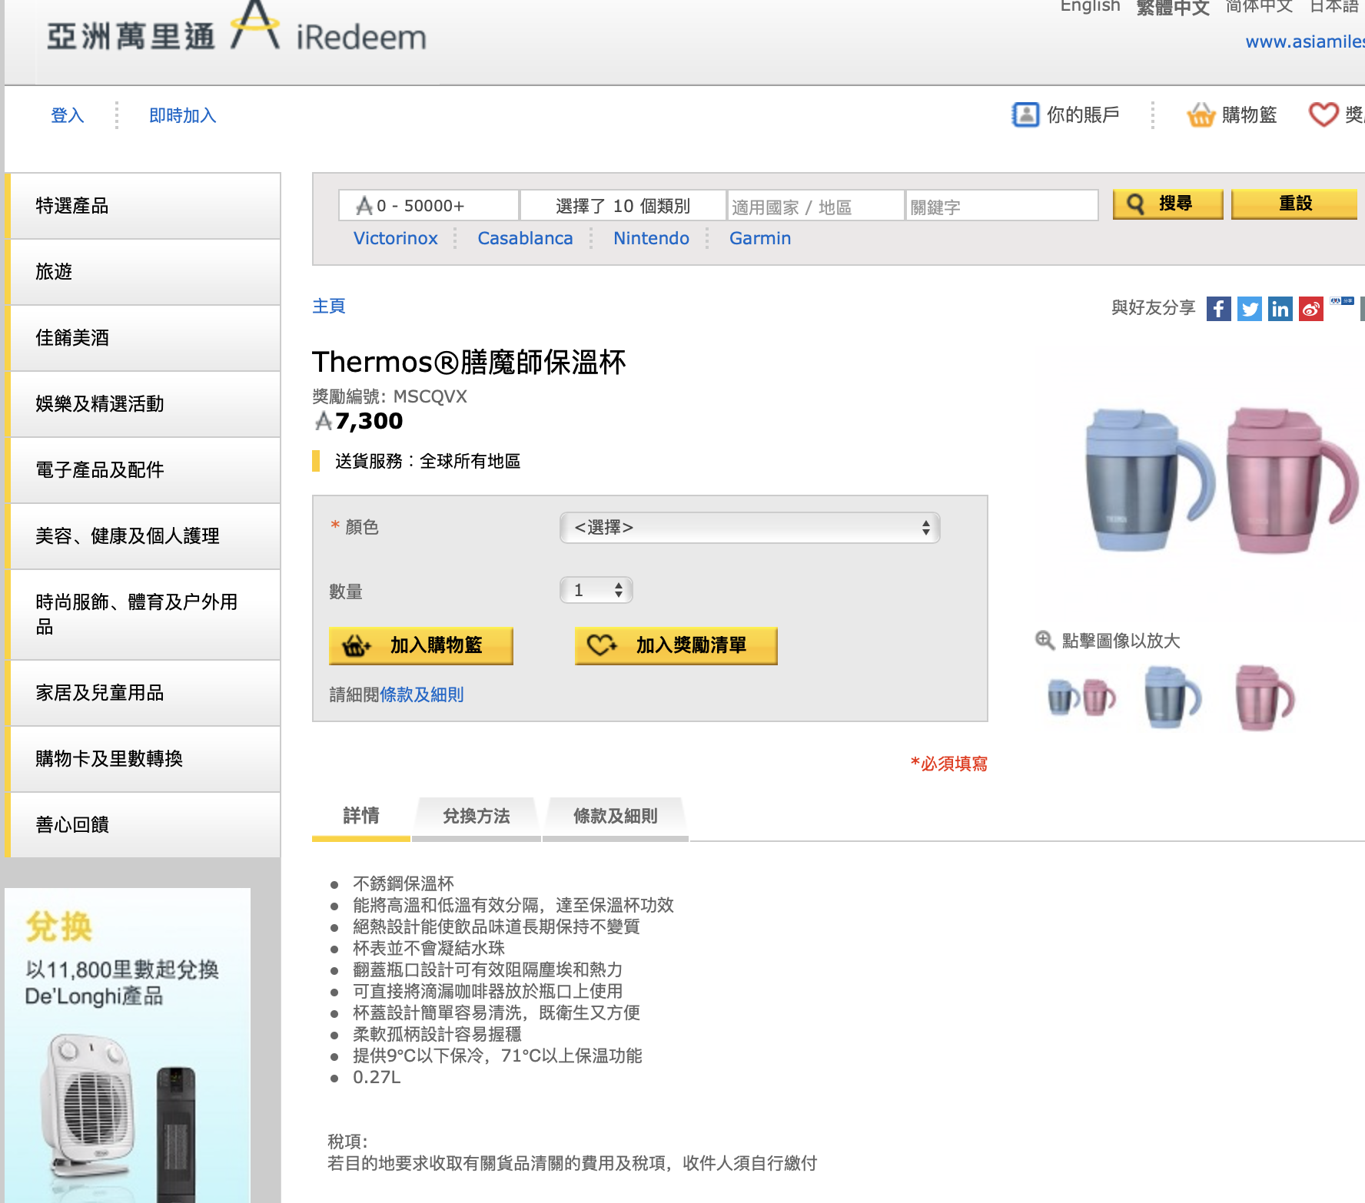
Task: Open 電子產品及配件 category
Action: [144, 470]
